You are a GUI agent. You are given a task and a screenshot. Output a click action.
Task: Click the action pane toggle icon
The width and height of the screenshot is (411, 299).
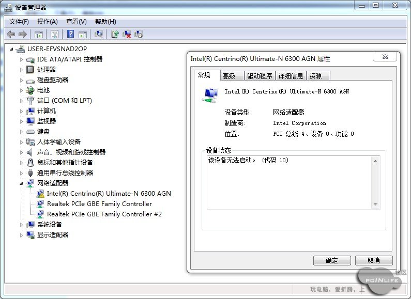click(x=83, y=34)
